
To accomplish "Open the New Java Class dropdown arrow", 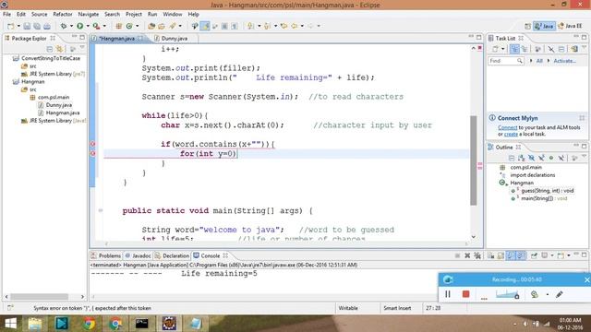I will [138, 26].
